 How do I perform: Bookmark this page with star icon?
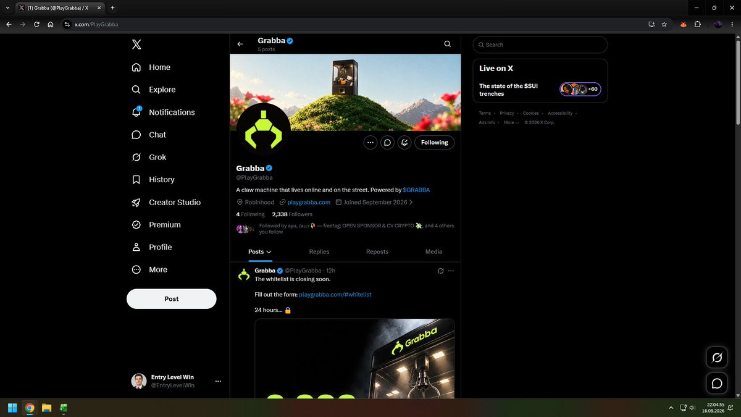pyautogui.click(x=664, y=24)
